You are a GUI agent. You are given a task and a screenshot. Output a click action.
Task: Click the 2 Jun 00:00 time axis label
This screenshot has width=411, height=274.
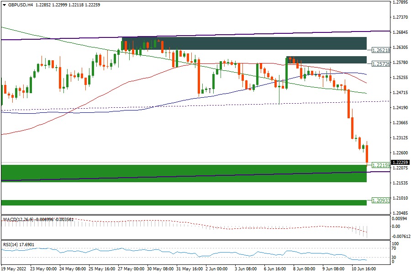click(x=217, y=269)
